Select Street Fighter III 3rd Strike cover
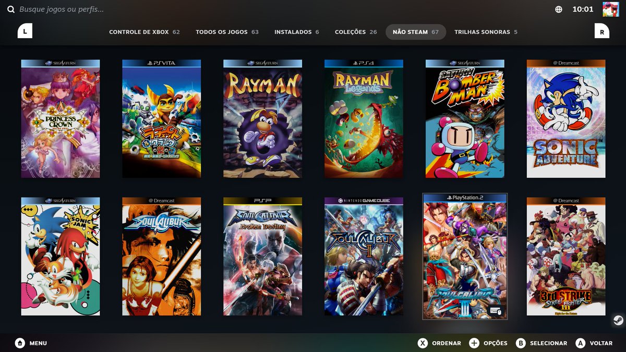 coord(566,256)
